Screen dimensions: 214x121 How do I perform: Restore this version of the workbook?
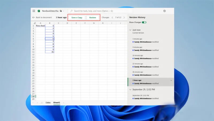pos(93,17)
